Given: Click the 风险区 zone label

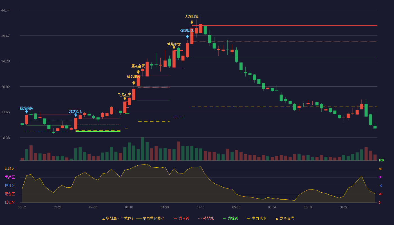Looking at the screenshot, I should click(10, 169).
